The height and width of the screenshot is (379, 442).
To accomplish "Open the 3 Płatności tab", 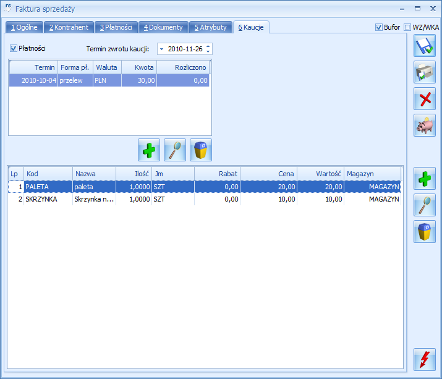I will pos(116,27).
